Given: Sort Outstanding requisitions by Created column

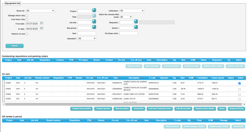Looking at the screenshot, I should point(110,60).
